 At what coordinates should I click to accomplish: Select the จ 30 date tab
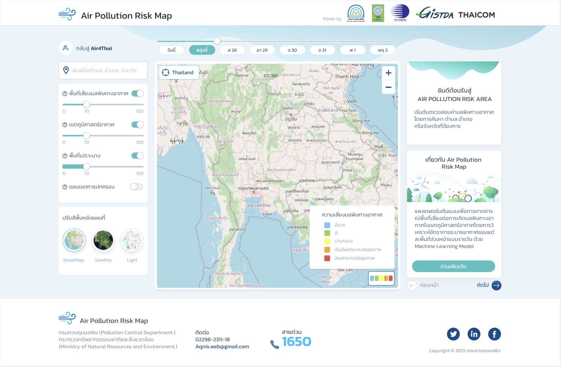coord(292,50)
